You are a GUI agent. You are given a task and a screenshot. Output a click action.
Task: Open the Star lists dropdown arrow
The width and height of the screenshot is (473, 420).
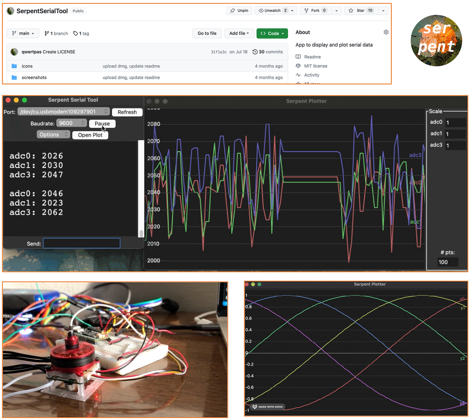pyautogui.click(x=383, y=10)
